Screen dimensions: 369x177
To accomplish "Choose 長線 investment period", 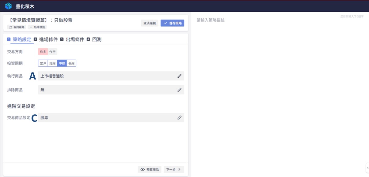I will coord(71,63).
